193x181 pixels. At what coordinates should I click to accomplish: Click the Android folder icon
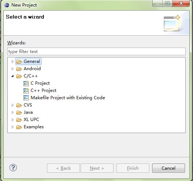(19, 69)
